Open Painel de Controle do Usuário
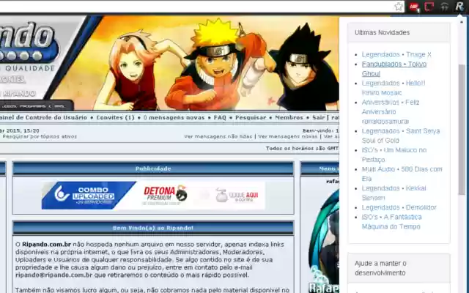 [43, 117]
